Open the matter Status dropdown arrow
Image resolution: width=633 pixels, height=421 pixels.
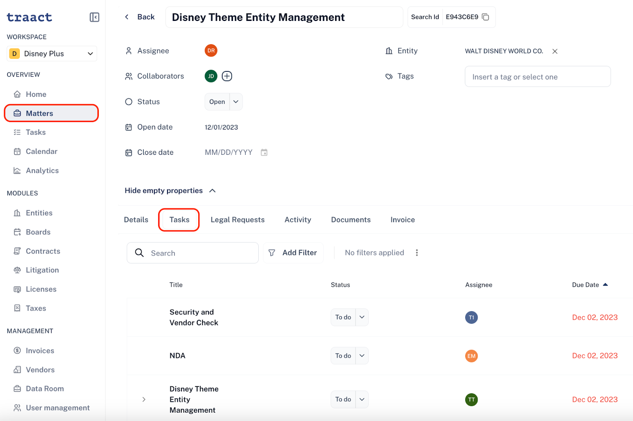click(236, 102)
